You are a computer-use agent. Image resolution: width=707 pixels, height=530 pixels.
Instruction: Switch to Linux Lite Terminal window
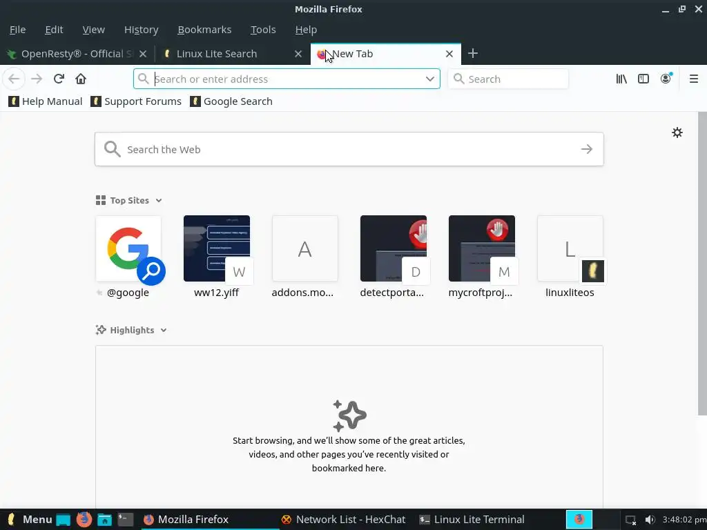coord(472,520)
